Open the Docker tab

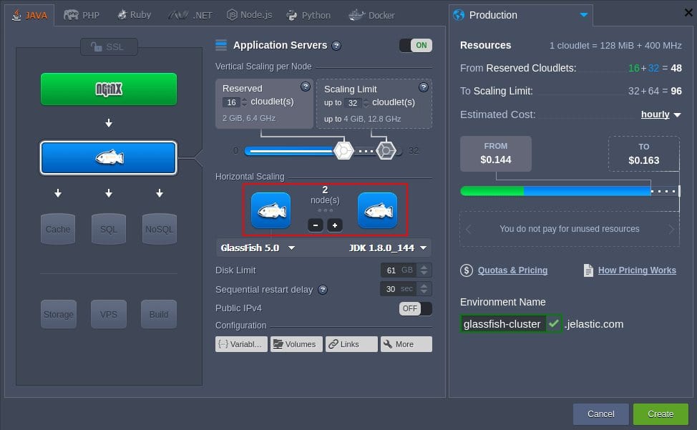pyautogui.click(x=371, y=16)
